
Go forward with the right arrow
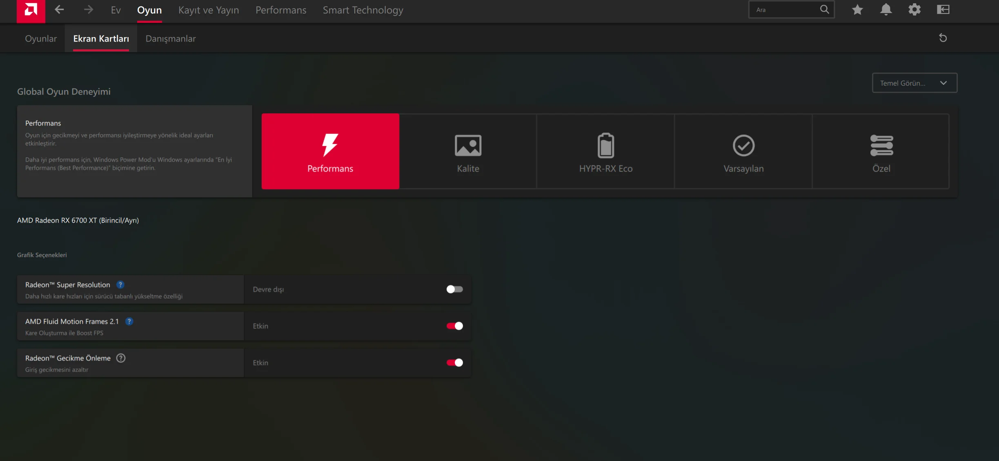pyautogui.click(x=88, y=10)
